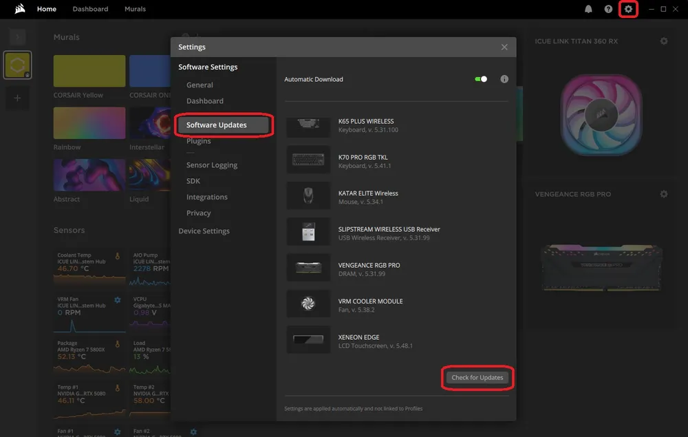The height and width of the screenshot is (437, 688).
Task: Click KATAR ELITE Wireless device name
Action: click(368, 193)
